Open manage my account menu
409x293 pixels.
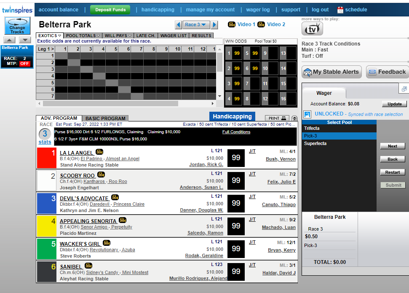point(210,10)
